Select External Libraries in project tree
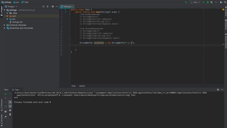Viewport: 227px width, 128px height. coord(18,25)
